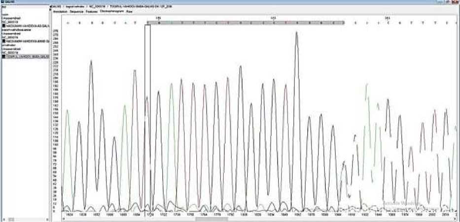Open the Features tab

[92, 12]
